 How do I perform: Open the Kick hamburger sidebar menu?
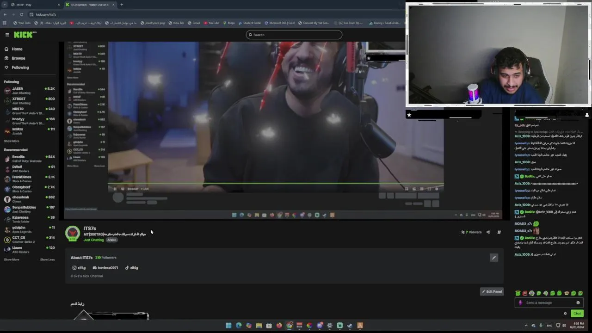pyautogui.click(x=7, y=35)
